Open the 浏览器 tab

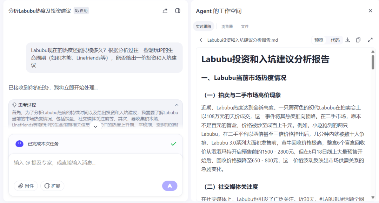click(227, 27)
